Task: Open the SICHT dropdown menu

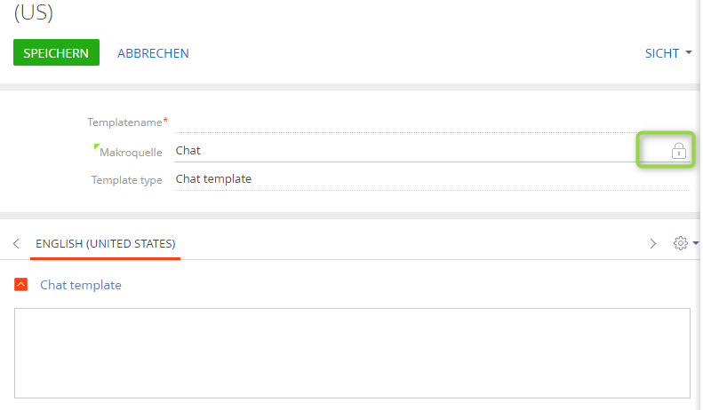Action: click(668, 53)
